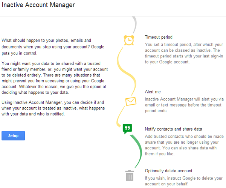This screenshot has height=188, width=226.
Task: Click the yellow curve between clock and envelope
Action: [x=127, y=71]
